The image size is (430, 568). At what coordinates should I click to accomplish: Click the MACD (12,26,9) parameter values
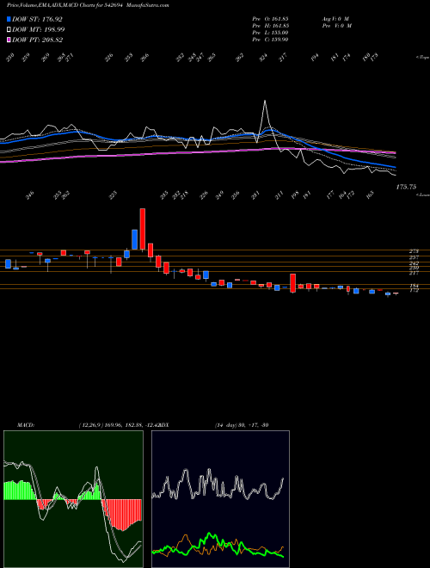(x=119, y=424)
